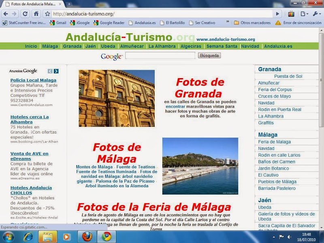
Task: Open the Andaluxia.es bookmark
Action: click(142, 23)
